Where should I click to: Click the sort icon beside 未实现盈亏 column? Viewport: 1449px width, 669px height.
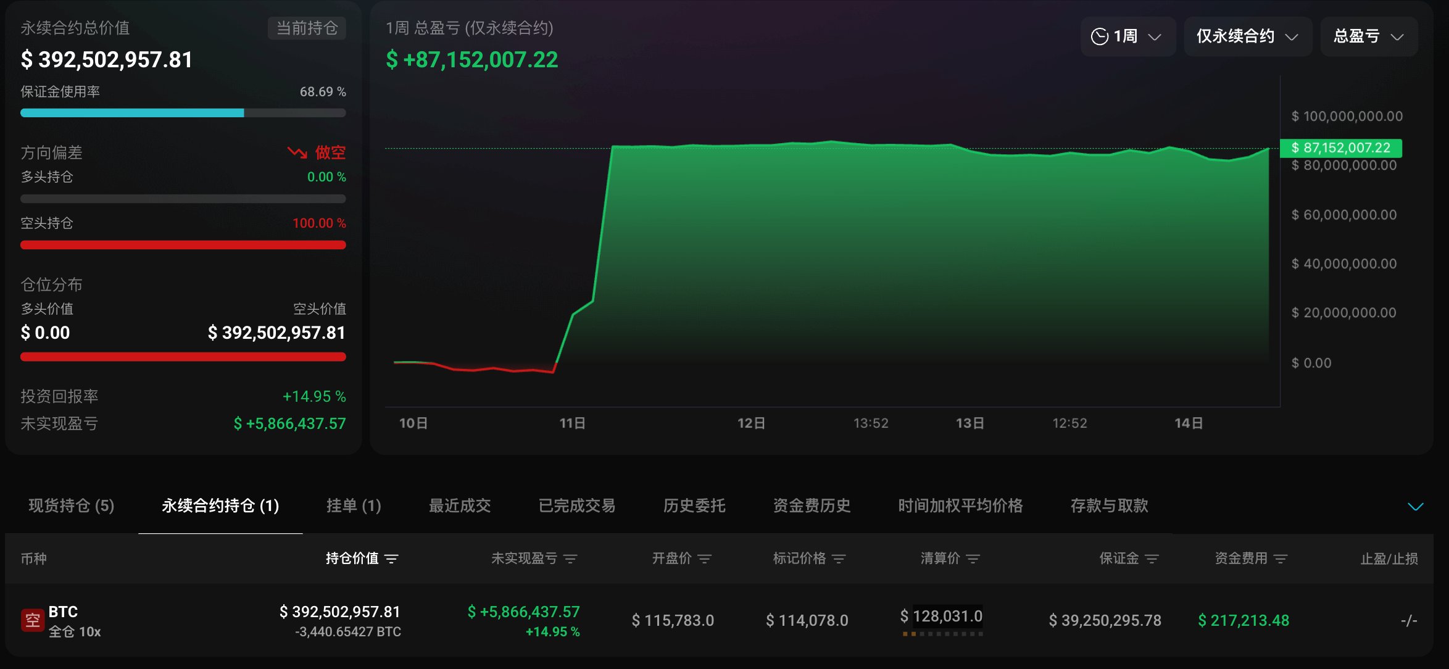tap(570, 559)
